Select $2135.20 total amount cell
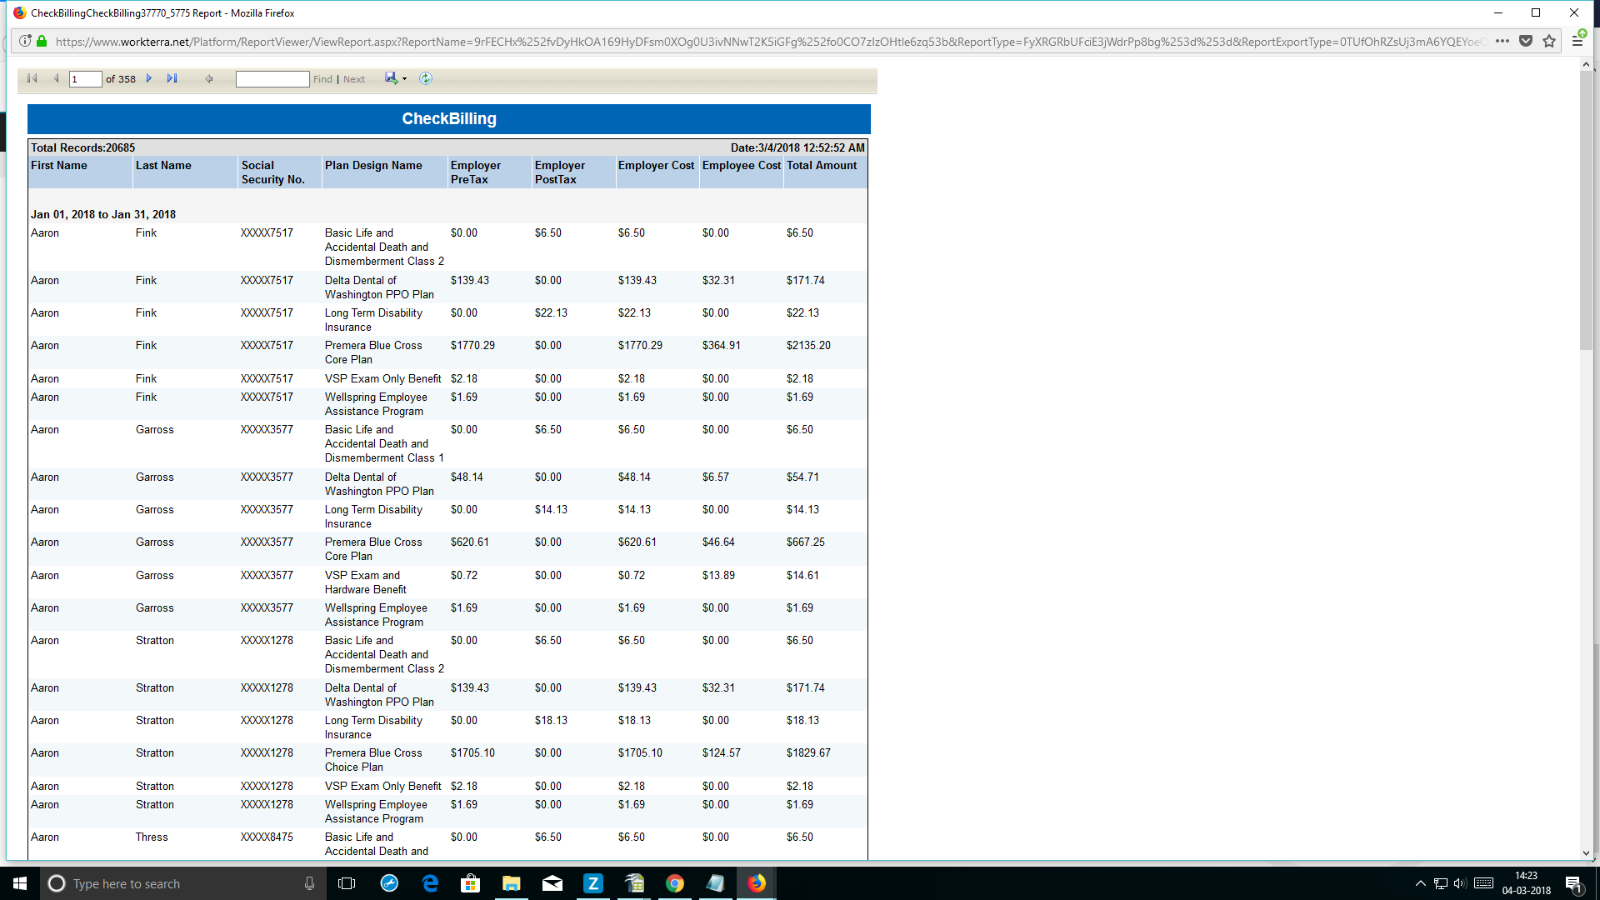This screenshot has width=1600, height=900. (808, 345)
